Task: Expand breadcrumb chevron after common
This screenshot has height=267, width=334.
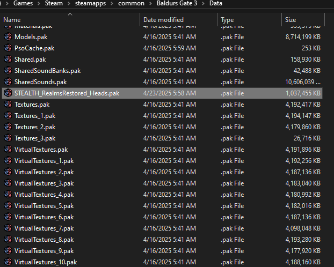Action: [x=150, y=4]
